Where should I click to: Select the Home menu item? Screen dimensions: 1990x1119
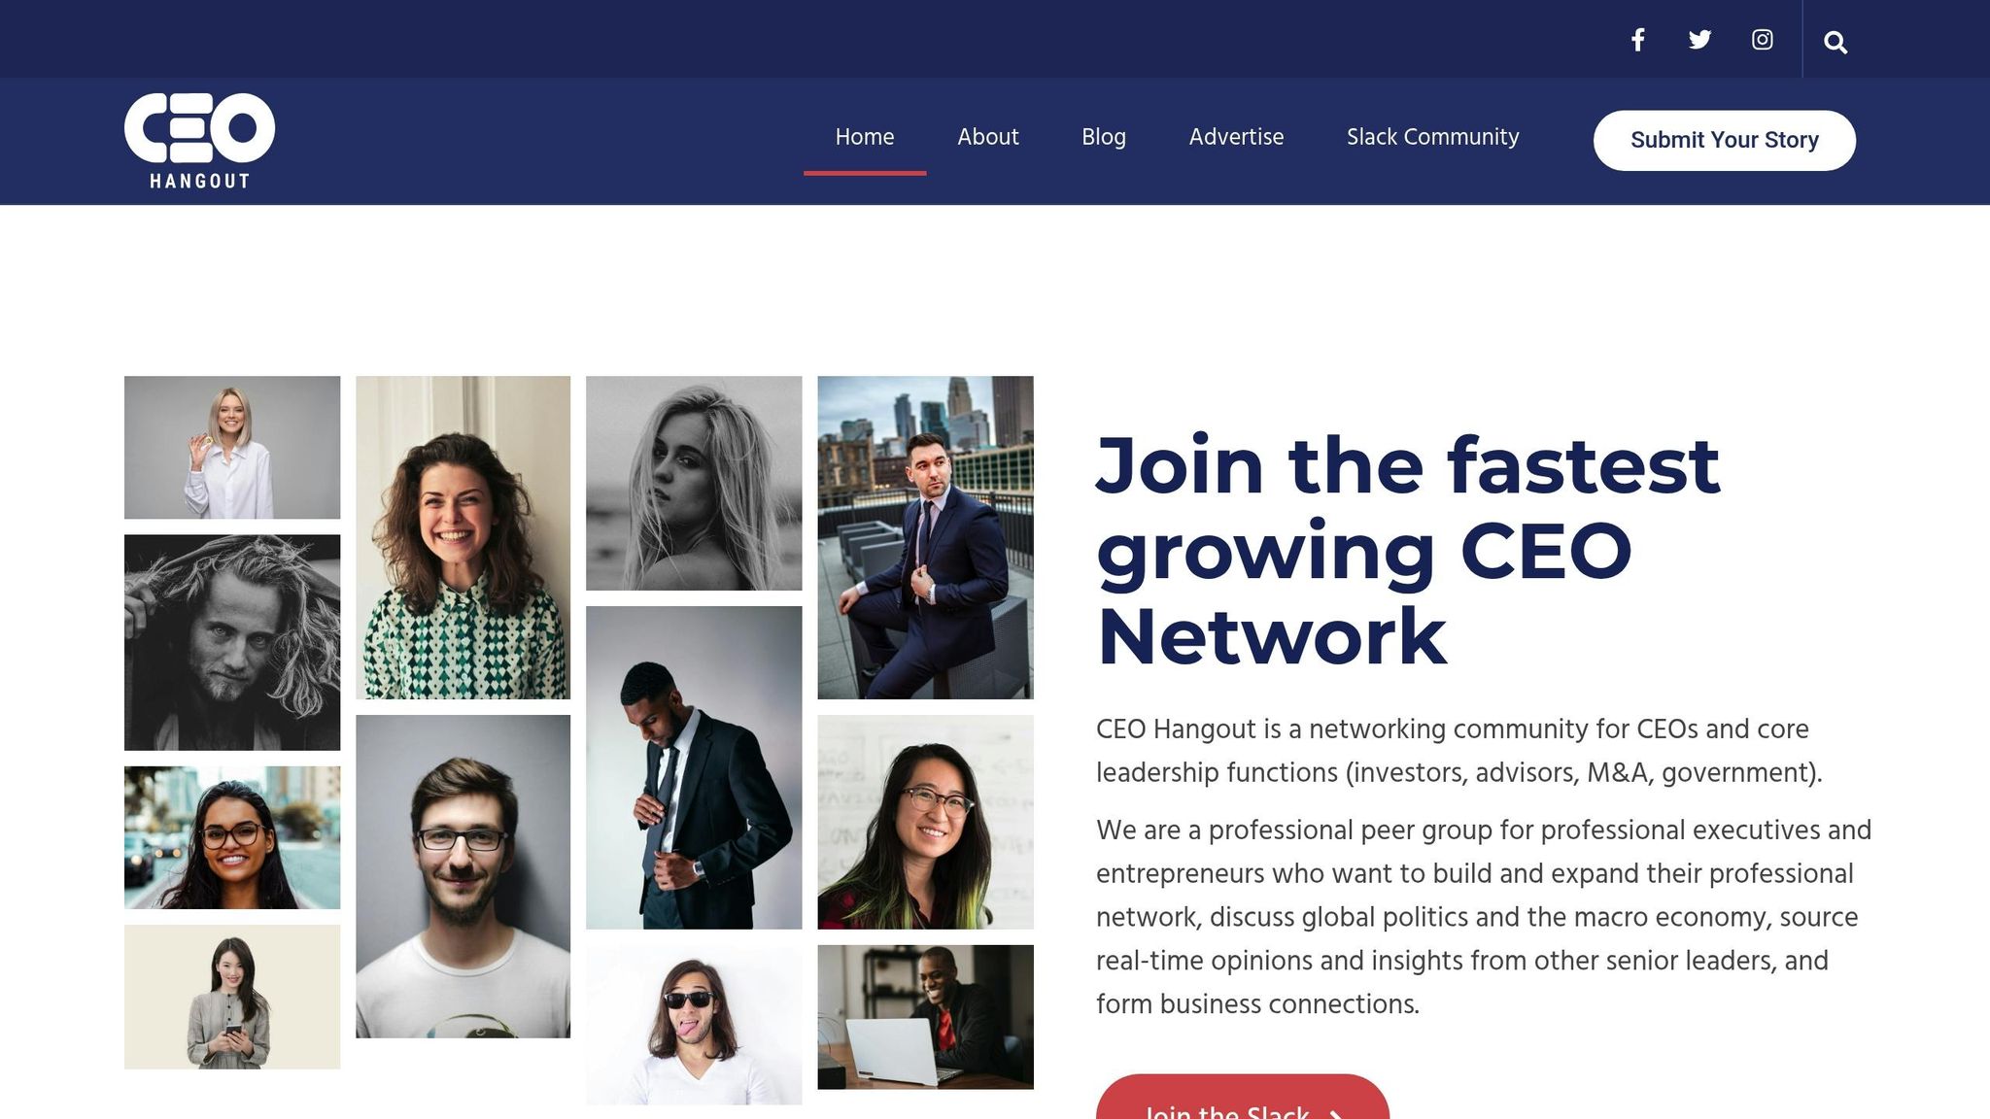864,137
